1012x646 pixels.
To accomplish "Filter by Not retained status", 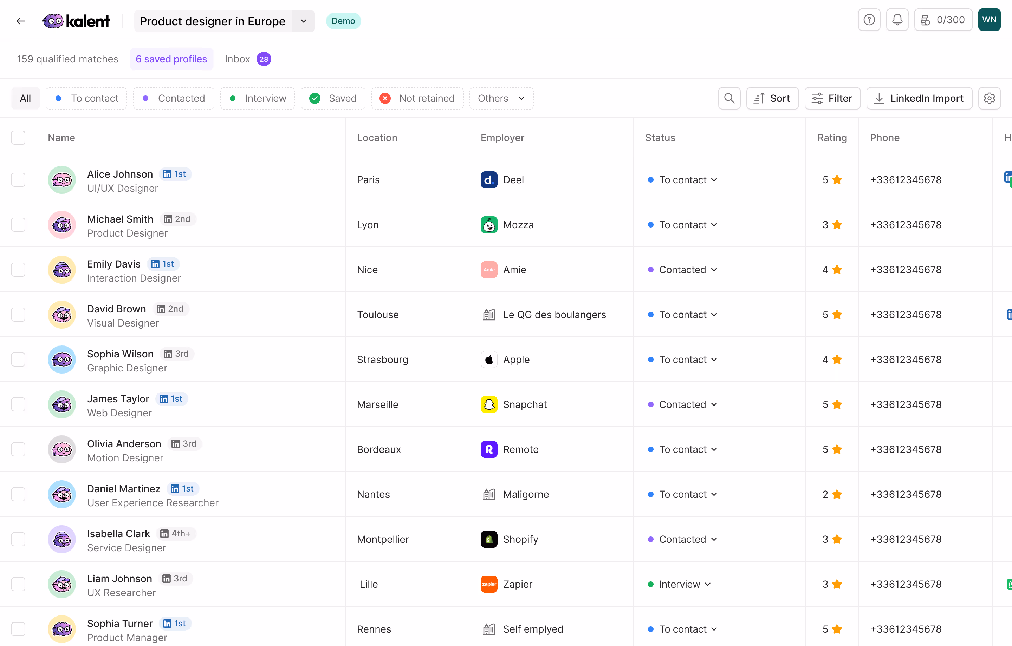I will click(x=417, y=98).
